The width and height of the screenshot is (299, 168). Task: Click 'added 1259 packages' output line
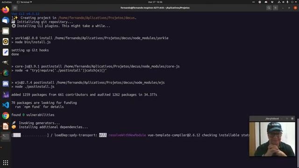[x=84, y=95]
